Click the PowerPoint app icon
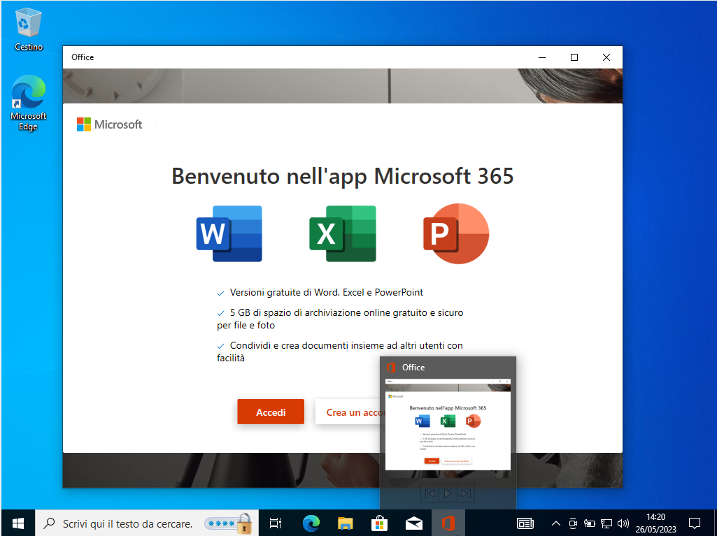This screenshot has height=536, width=717. coord(456,233)
